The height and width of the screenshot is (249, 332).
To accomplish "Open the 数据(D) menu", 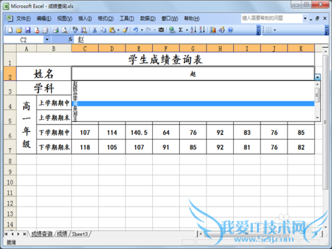I will [147, 19].
